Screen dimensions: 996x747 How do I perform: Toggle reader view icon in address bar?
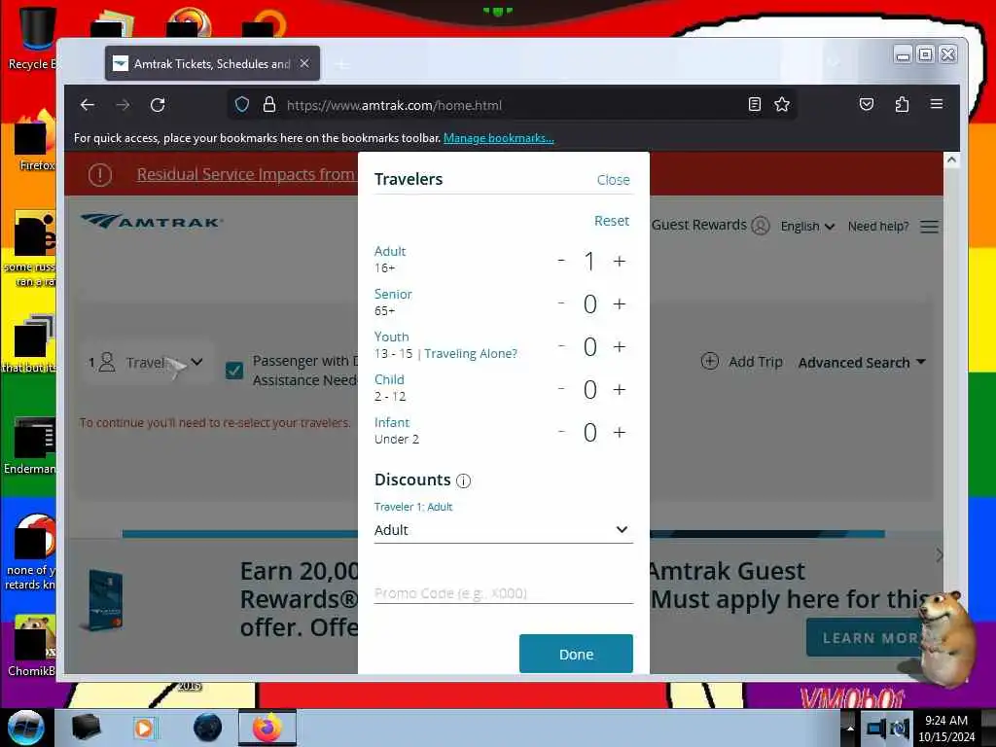(754, 104)
